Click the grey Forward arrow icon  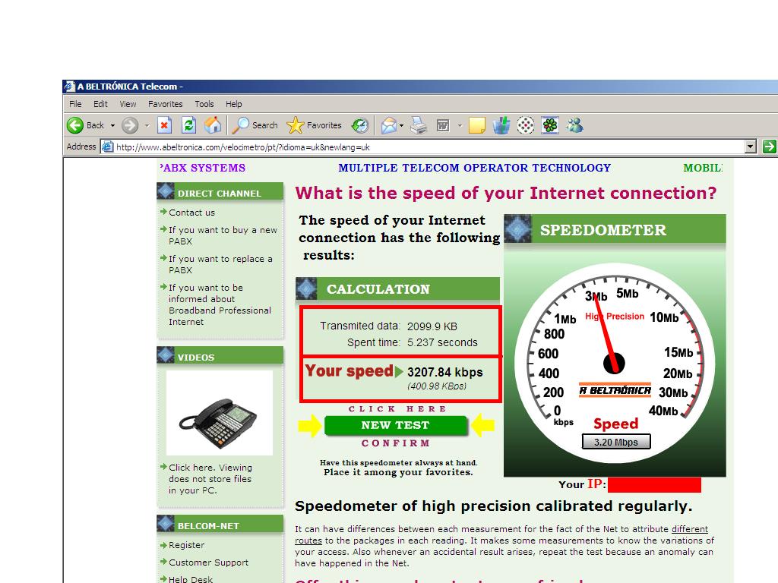coord(130,125)
